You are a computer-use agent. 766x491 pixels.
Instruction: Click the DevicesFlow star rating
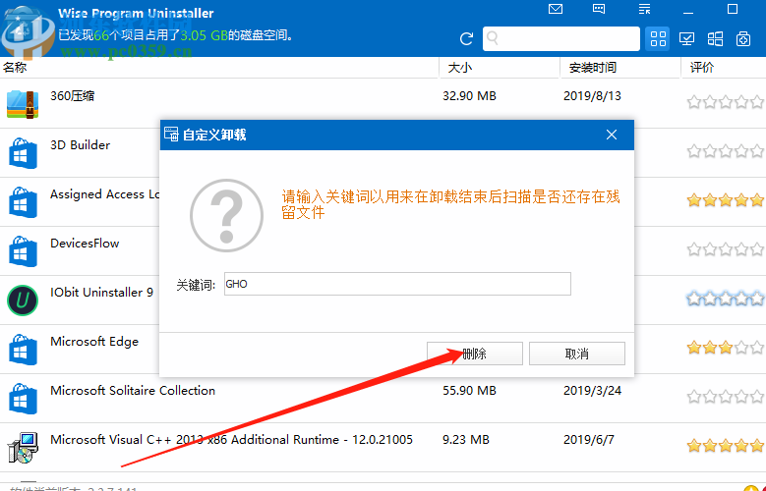pyautogui.click(x=726, y=249)
